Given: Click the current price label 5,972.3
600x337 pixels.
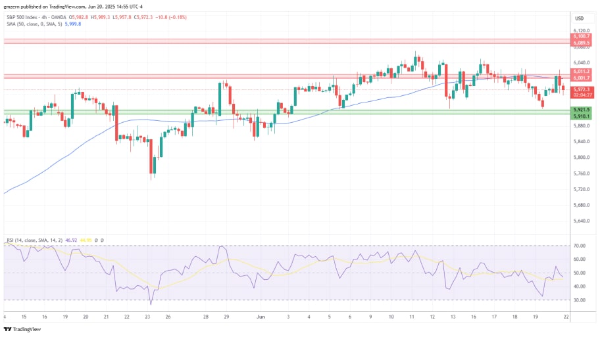Looking at the screenshot, I should point(581,89).
